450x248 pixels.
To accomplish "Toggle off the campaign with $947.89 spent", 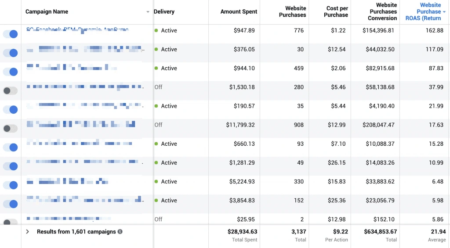I will click(x=11, y=34).
